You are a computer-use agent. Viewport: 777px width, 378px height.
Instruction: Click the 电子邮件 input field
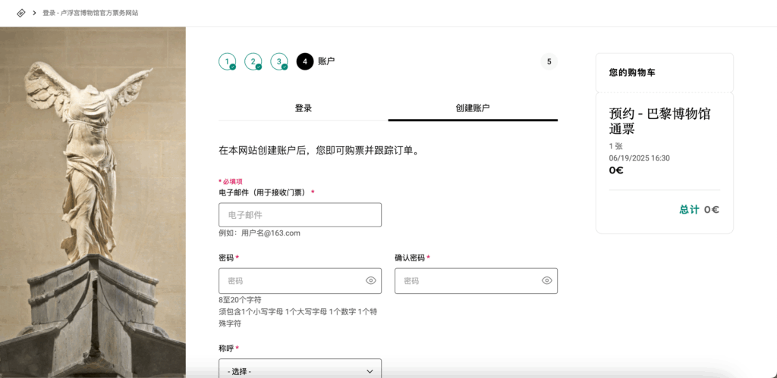pyautogui.click(x=300, y=215)
